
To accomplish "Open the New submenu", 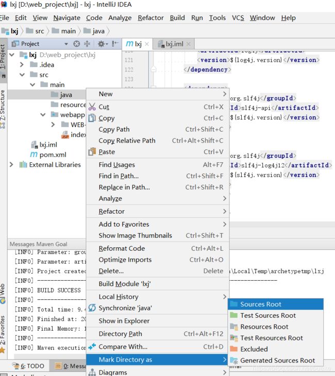I will (157, 94).
